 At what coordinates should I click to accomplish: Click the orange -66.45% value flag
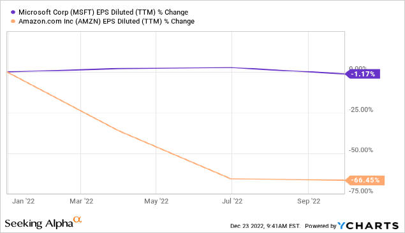coord(365,180)
